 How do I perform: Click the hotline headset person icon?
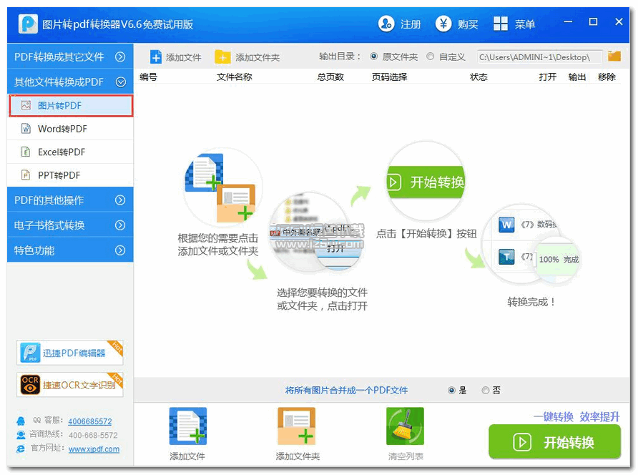(x=21, y=435)
